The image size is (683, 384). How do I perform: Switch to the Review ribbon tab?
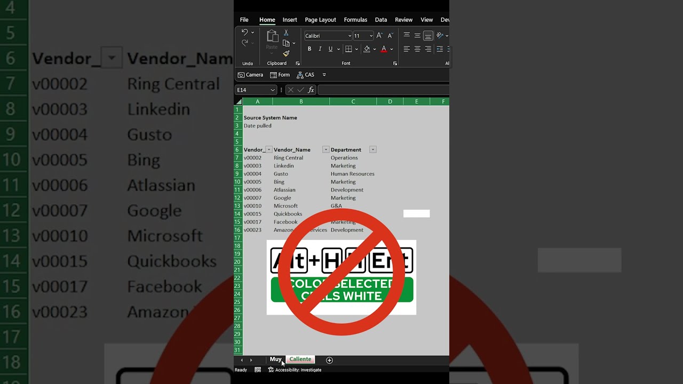(x=404, y=20)
